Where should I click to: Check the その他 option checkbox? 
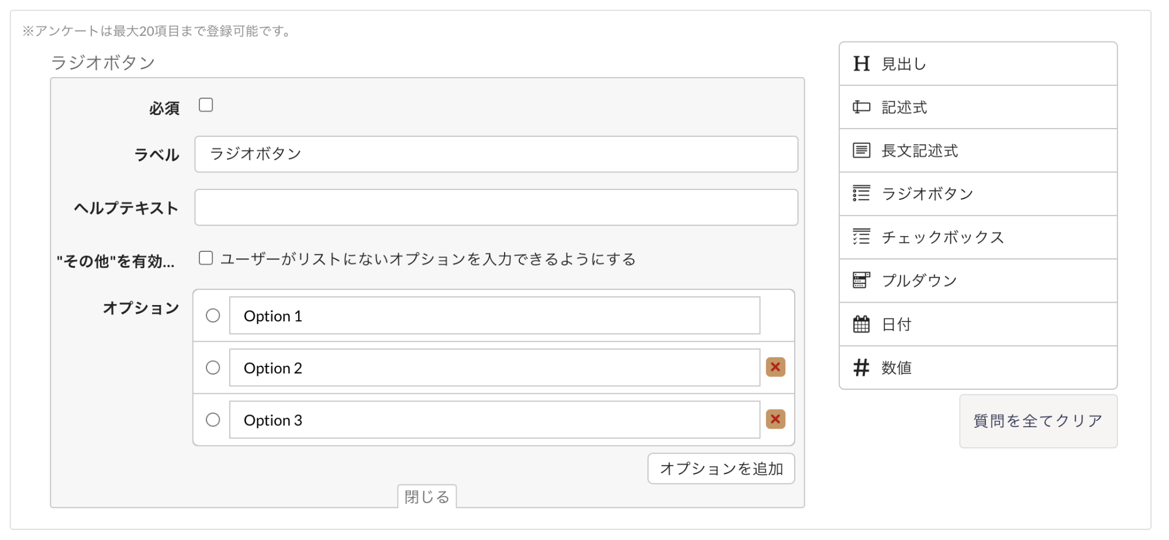click(206, 258)
